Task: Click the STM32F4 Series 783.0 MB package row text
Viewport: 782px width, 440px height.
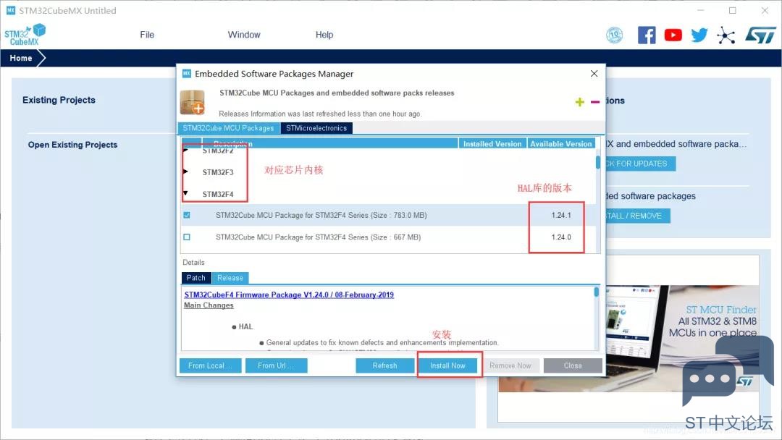Action: pos(321,215)
